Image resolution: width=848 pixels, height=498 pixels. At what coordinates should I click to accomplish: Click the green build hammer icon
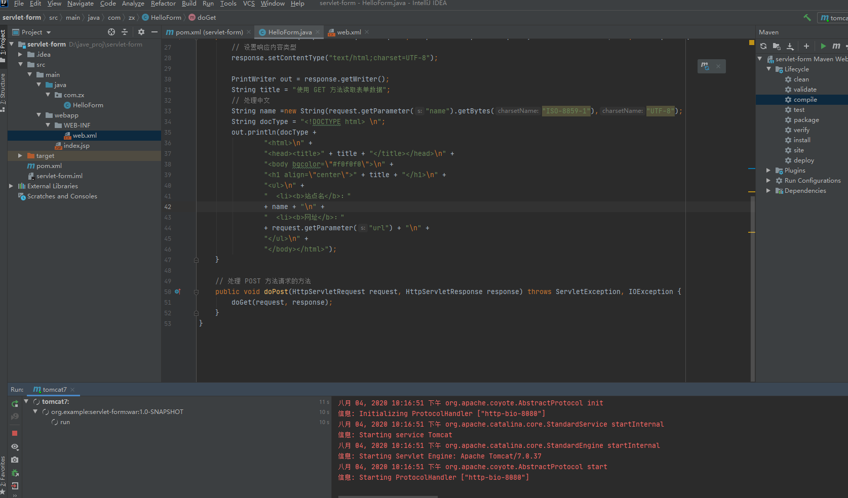tap(807, 18)
